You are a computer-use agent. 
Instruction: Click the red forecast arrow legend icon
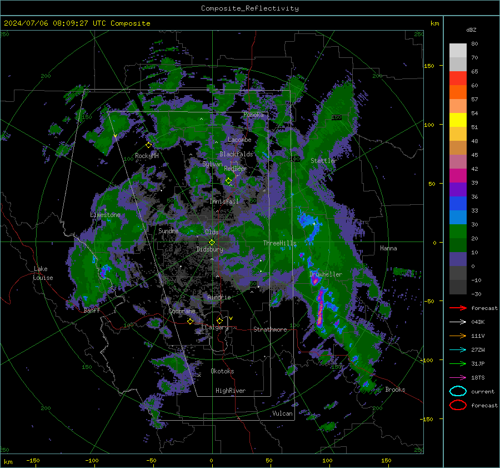[x=458, y=308]
